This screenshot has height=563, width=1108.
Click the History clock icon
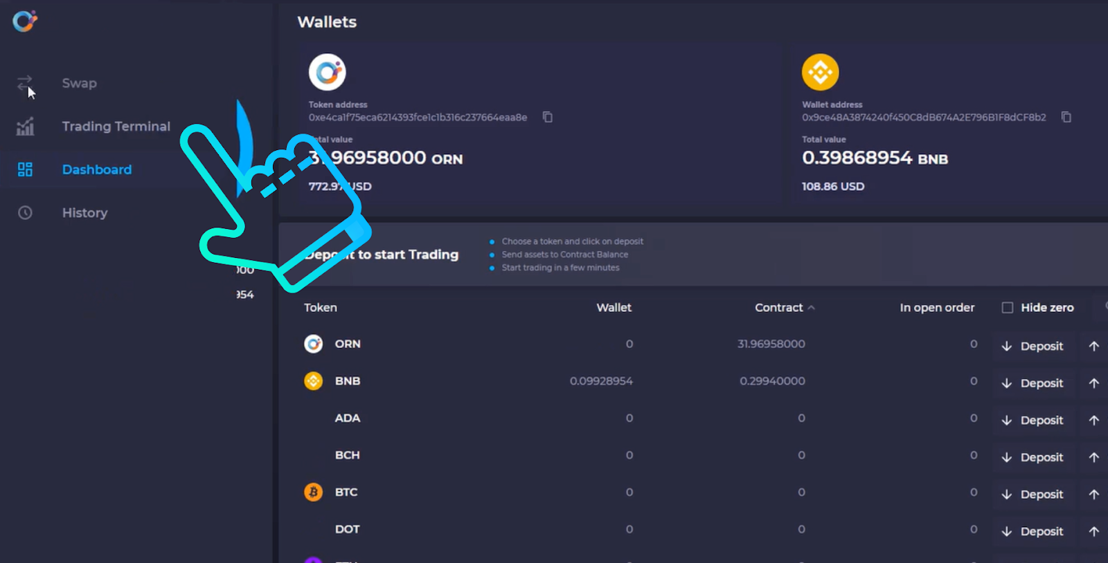coord(25,213)
